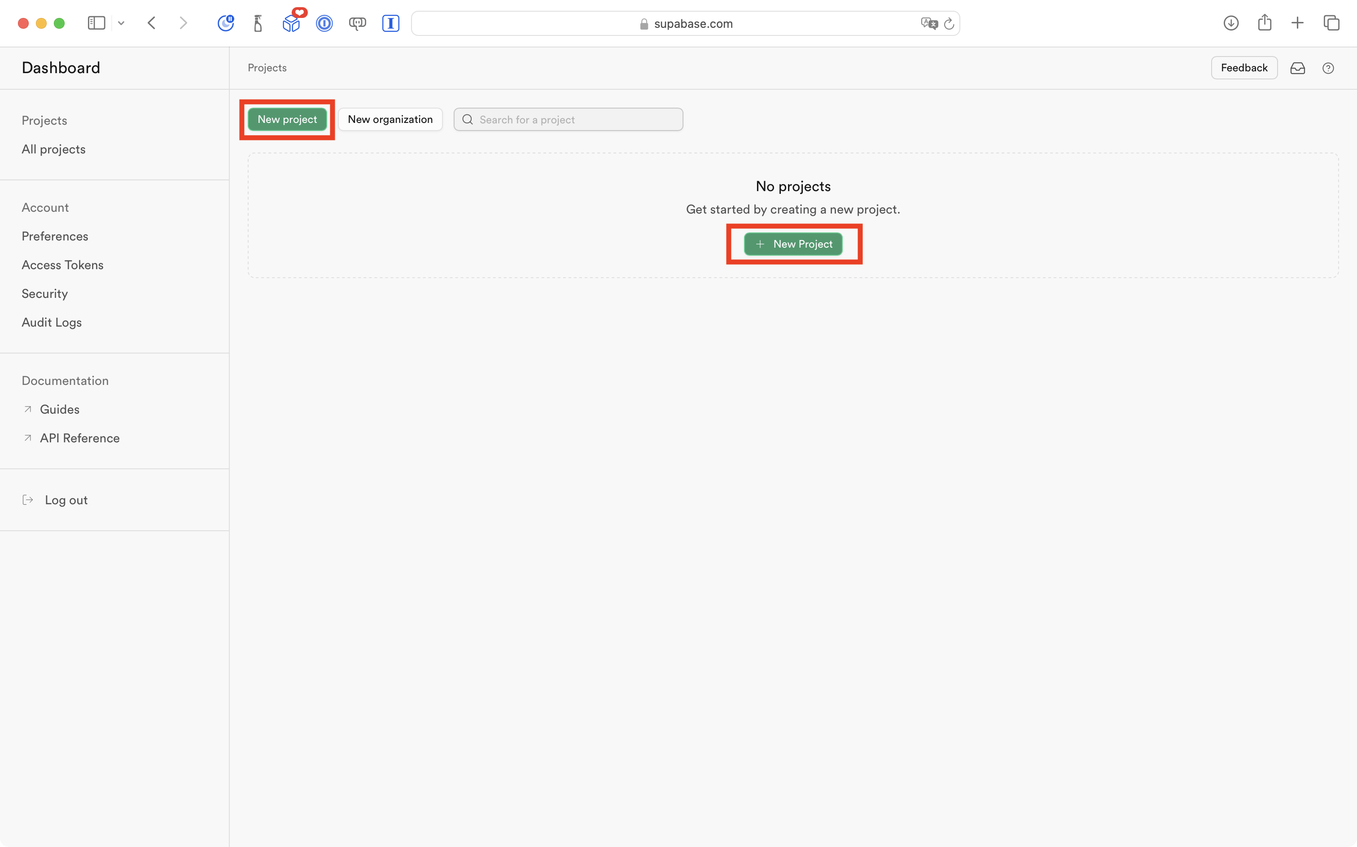Open the 1Password extension icon
Viewport: 1357px width, 847px height.
tap(325, 23)
